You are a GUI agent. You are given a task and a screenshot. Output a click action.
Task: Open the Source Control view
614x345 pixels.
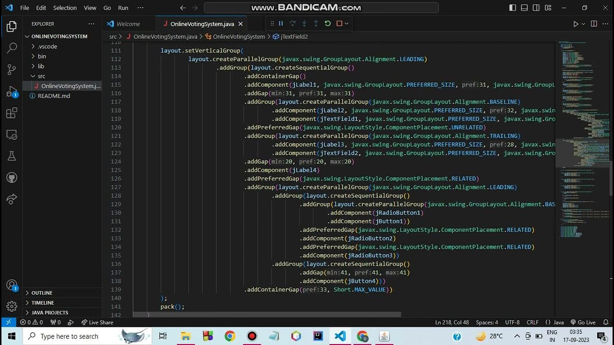(12, 69)
